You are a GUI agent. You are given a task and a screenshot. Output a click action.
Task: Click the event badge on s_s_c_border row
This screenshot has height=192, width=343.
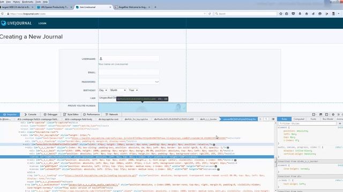228,148
